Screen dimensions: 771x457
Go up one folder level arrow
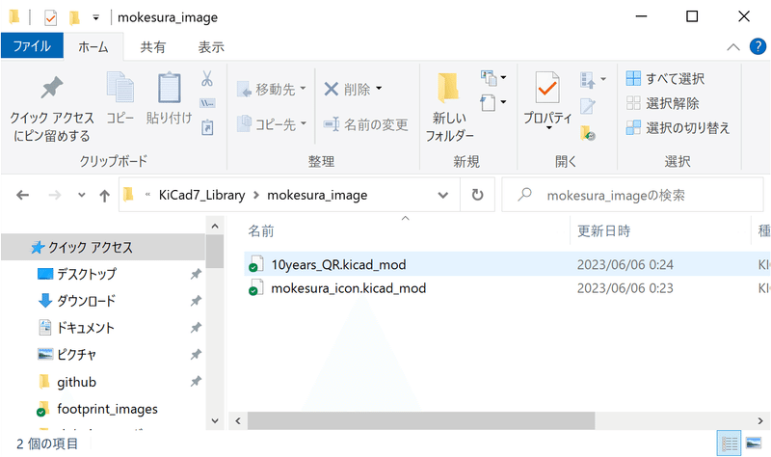pos(104,196)
